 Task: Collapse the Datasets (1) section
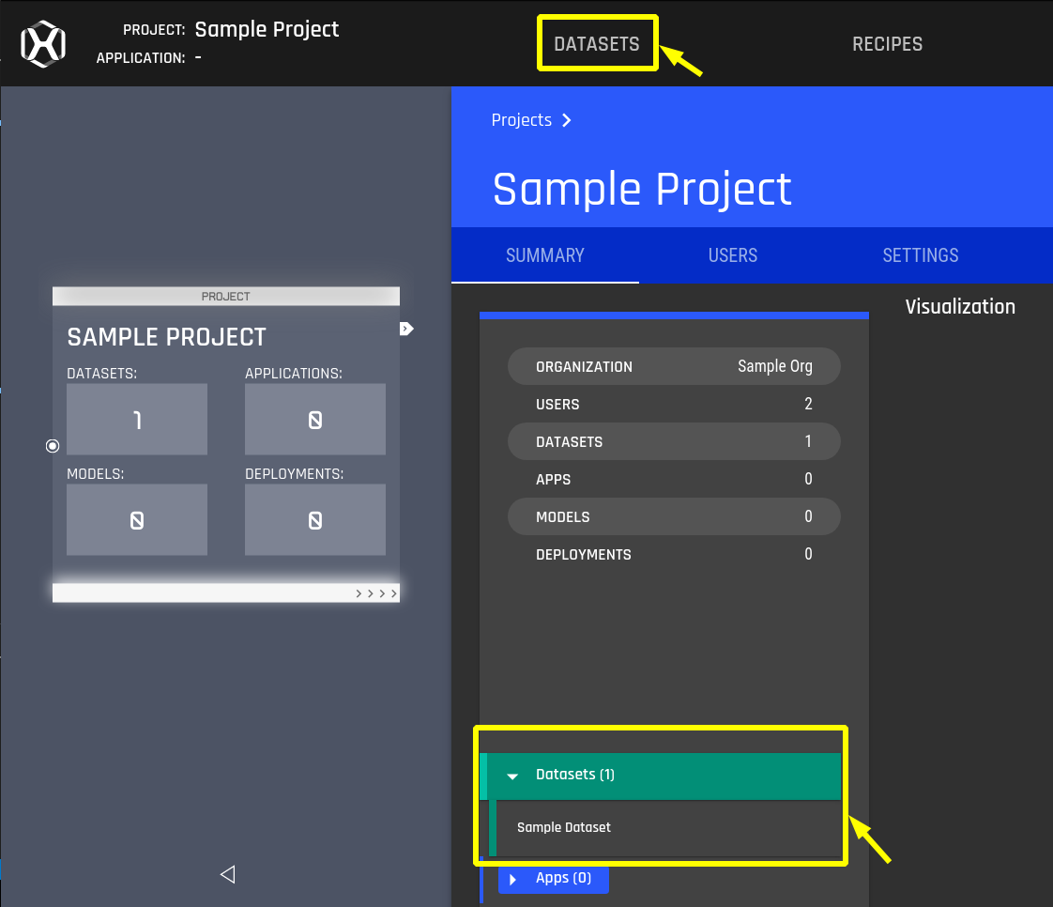tap(512, 776)
